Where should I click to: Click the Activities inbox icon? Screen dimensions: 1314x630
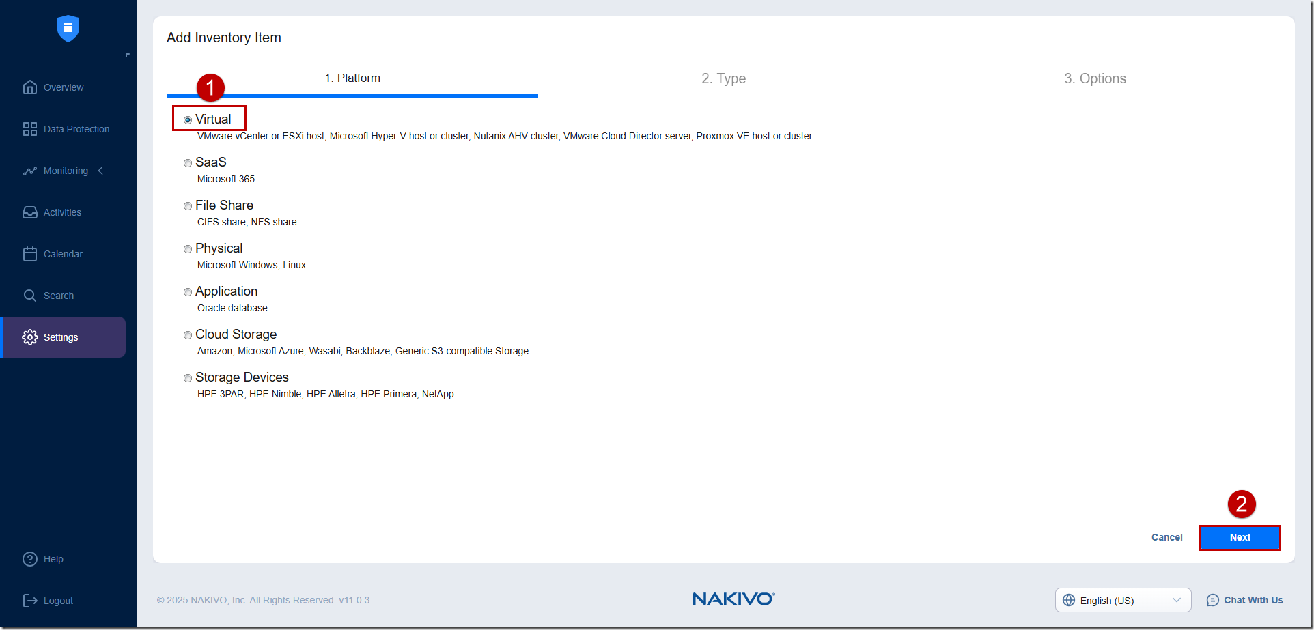(30, 212)
